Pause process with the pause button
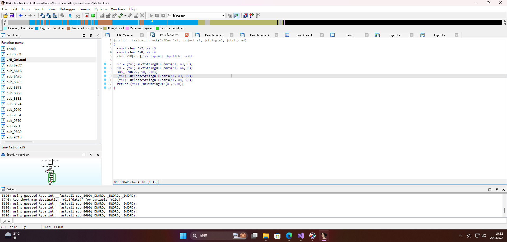507x242 pixels. (157, 16)
